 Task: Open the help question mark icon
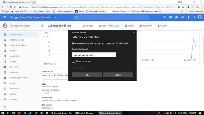(x=182, y=17)
